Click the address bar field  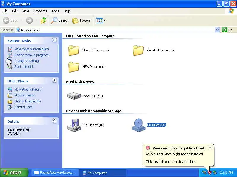pyautogui.click(x=115, y=30)
